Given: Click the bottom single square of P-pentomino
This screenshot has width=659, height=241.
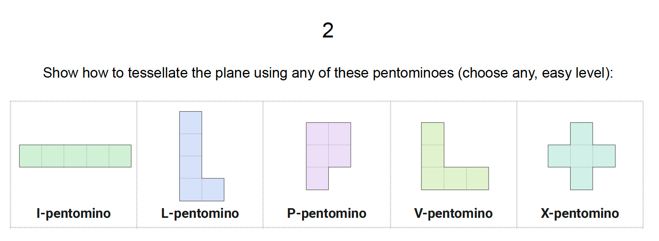Looking at the screenshot, I should [x=317, y=178].
